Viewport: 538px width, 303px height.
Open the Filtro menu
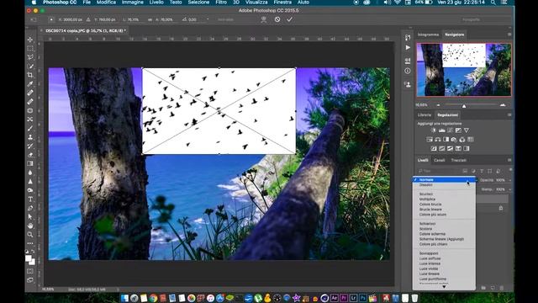(221, 3)
